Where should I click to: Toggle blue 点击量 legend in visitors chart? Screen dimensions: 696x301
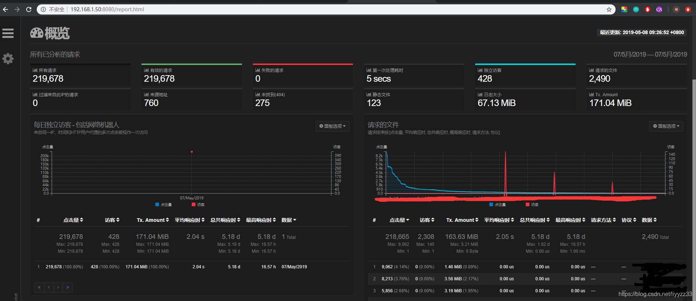(x=164, y=205)
